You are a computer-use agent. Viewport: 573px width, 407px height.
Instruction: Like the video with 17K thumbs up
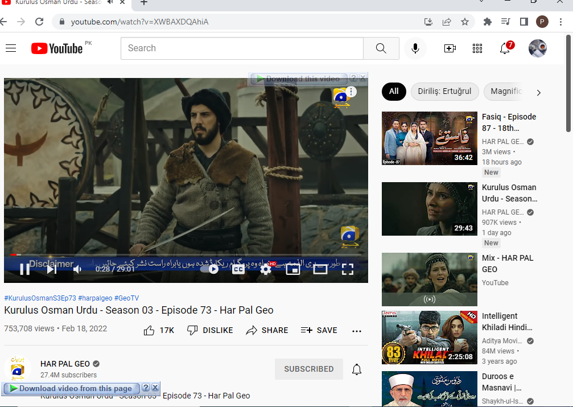click(x=159, y=331)
